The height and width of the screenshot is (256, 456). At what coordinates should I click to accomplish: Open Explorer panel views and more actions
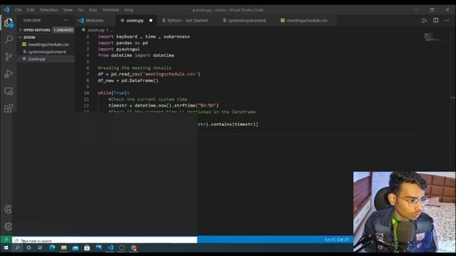[x=66, y=21]
